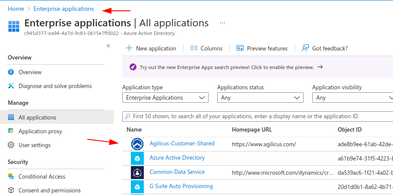Click the new Enterprise Apps search preview banner

(x=257, y=67)
